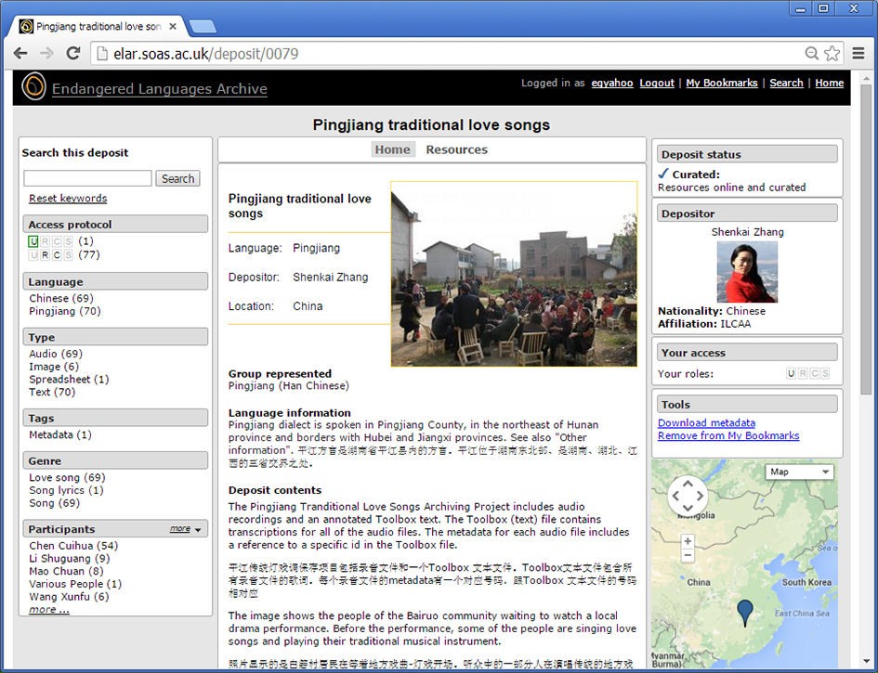This screenshot has height=673, width=878.
Task: Click the browser forward arrow
Action: (47, 53)
